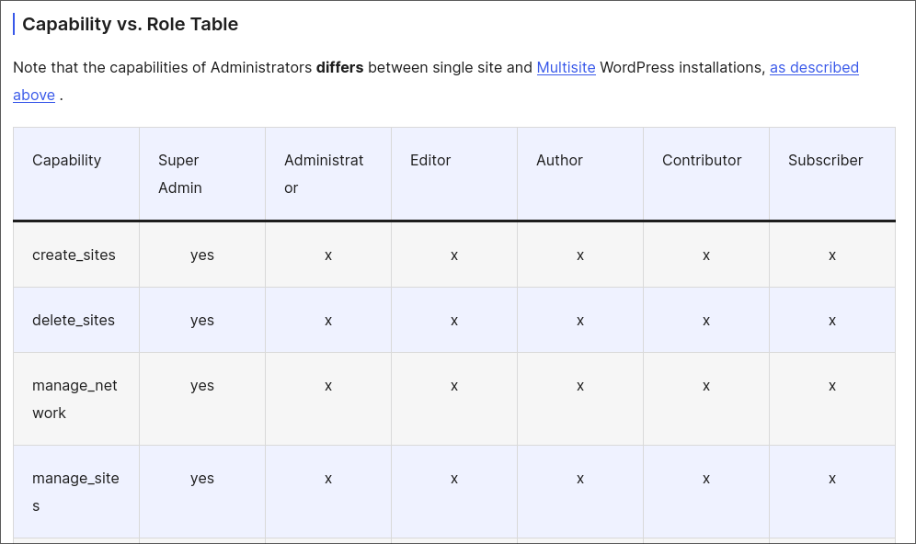Open the Multisite link

(x=566, y=67)
